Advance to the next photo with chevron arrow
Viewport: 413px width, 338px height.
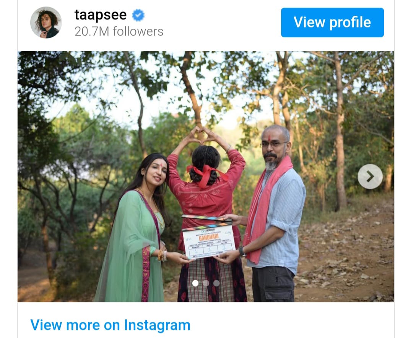coord(370,176)
